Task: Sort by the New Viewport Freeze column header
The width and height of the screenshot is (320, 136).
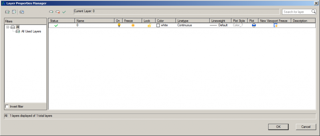Action: pyautogui.click(x=275, y=21)
